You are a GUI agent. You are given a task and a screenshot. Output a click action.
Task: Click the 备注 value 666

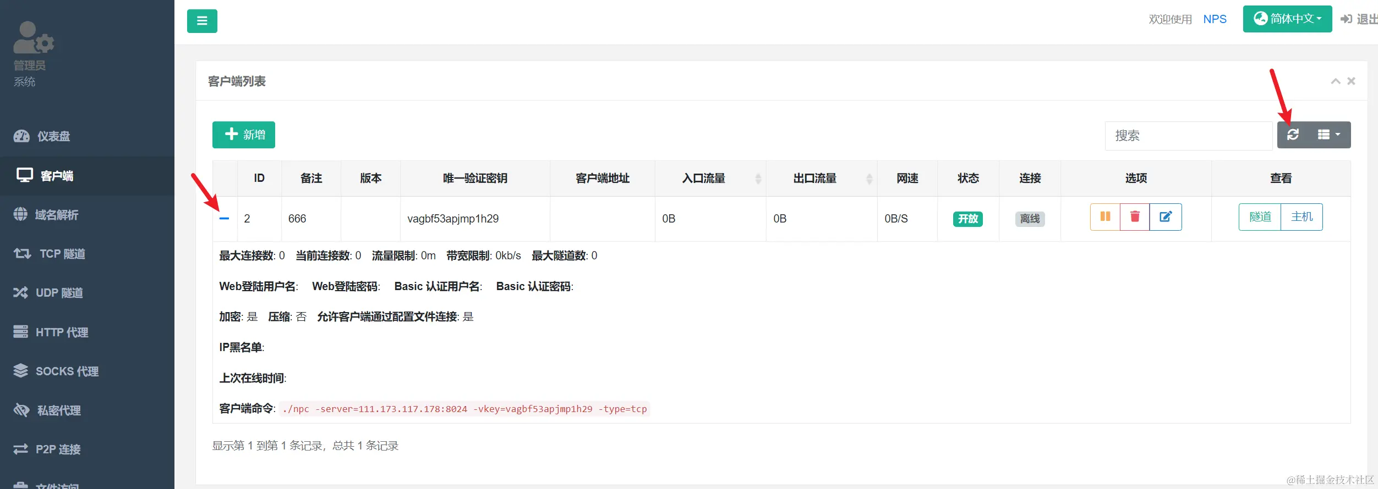(297, 219)
